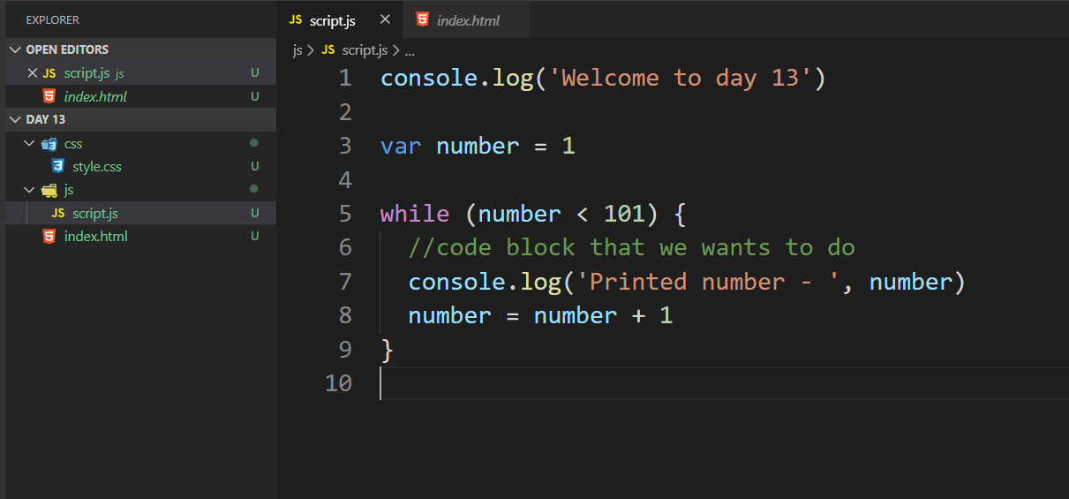Click JS icon in Open Editors script.js row

49,73
